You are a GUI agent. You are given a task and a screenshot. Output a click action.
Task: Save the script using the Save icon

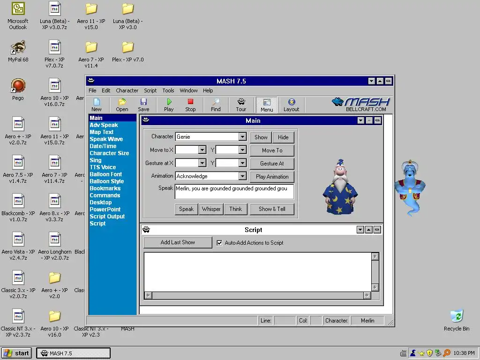[143, 105]
